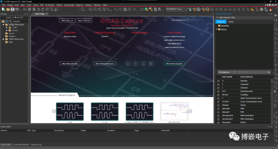
Task: Open the All Categories dropdown
Action: coord(227,72)
